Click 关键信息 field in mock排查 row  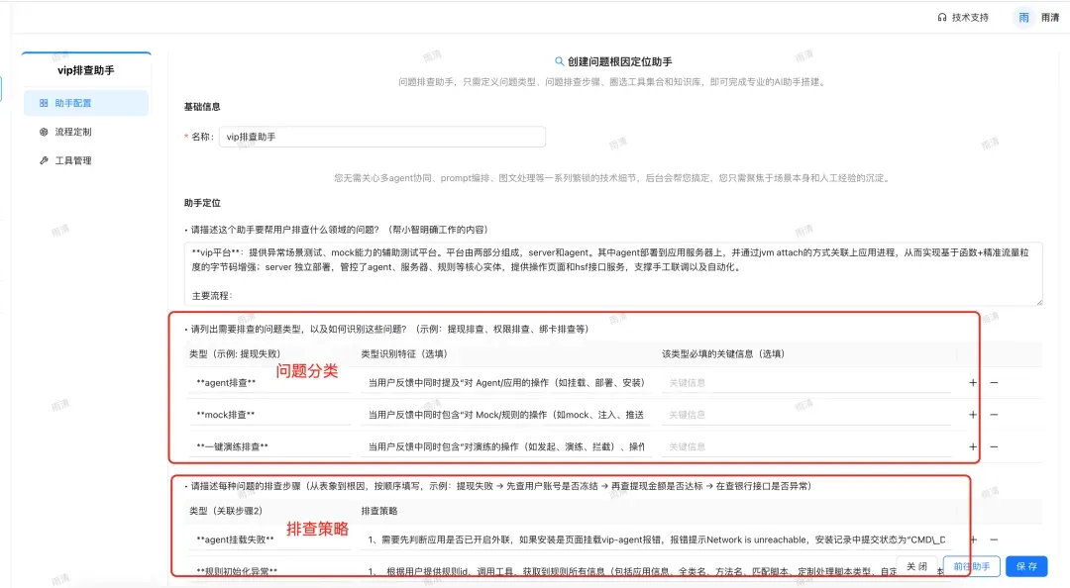(x=806, y=415)
